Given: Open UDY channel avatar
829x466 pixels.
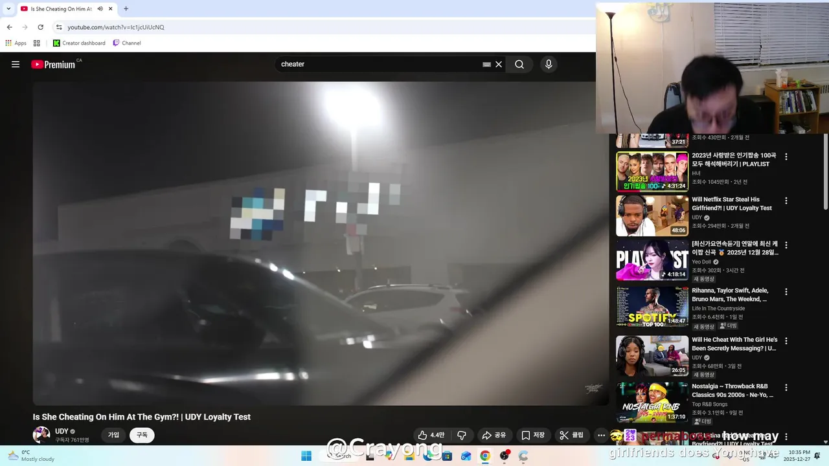Looking at the screenshot, I should (41, 434).
